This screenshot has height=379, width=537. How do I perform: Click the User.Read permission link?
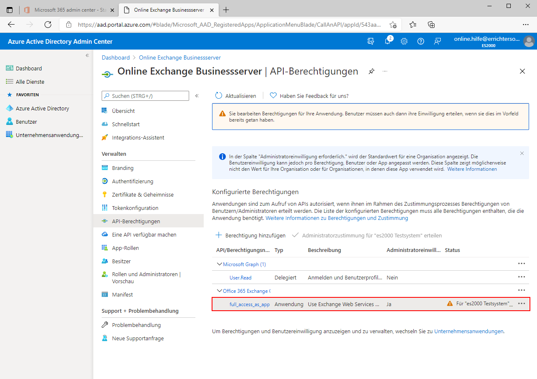coord(240,277)
